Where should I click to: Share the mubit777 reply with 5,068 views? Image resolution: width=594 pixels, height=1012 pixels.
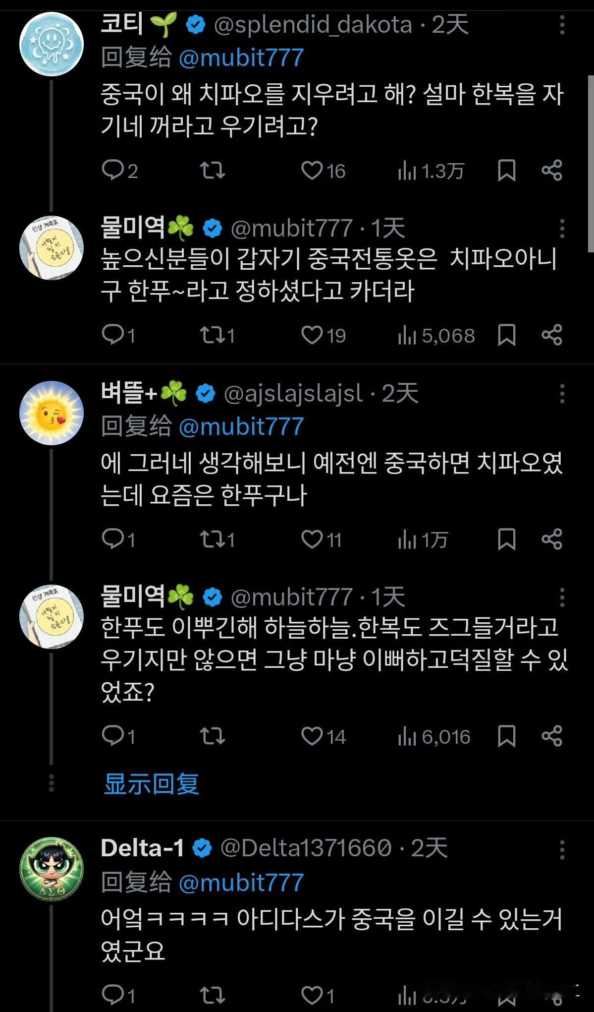[x=552, y=335]
